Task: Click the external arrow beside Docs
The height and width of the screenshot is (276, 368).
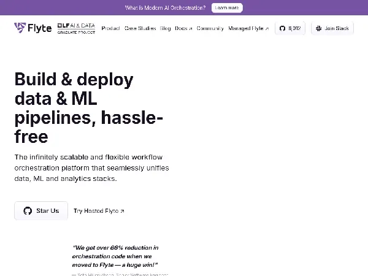Action: [190, 29]
